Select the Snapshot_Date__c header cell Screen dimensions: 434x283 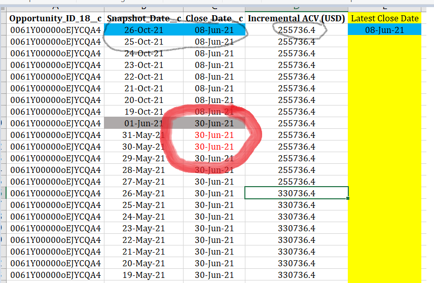click(143, 18)
